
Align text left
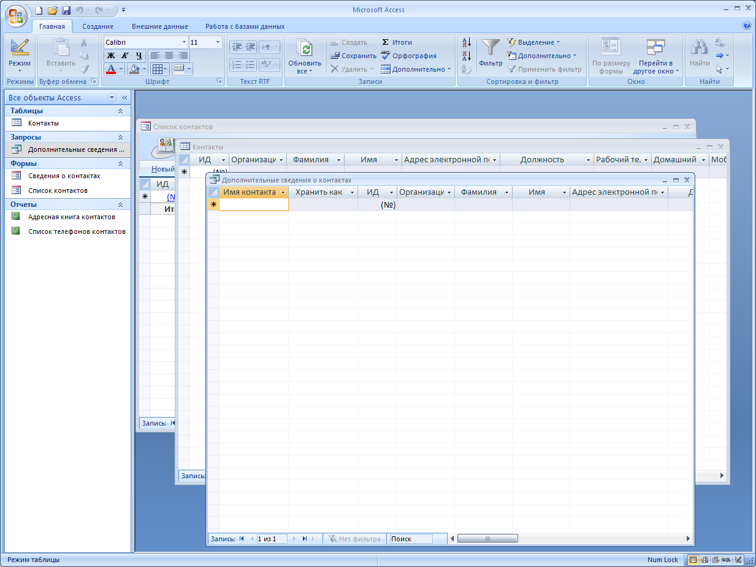(155, 55)
